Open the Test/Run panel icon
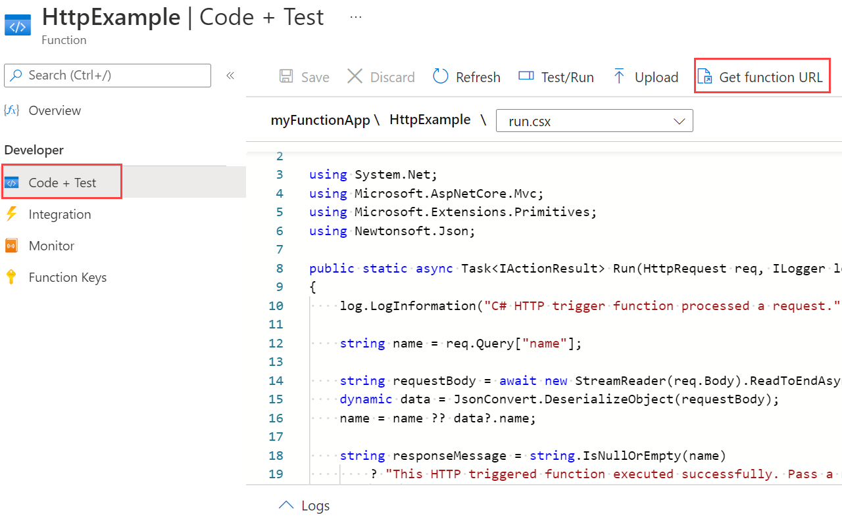Image resolution: width=842 pixels, height=517 pixels. point(526,76)
